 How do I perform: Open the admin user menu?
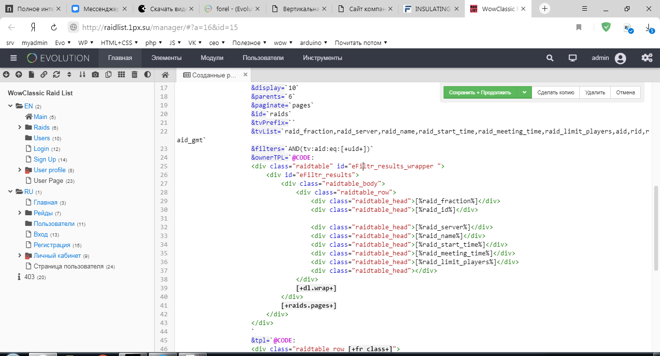(609, 58)
